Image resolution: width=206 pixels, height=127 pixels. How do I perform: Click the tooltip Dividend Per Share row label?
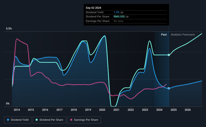pyautogui.click(x=98, y=17)
